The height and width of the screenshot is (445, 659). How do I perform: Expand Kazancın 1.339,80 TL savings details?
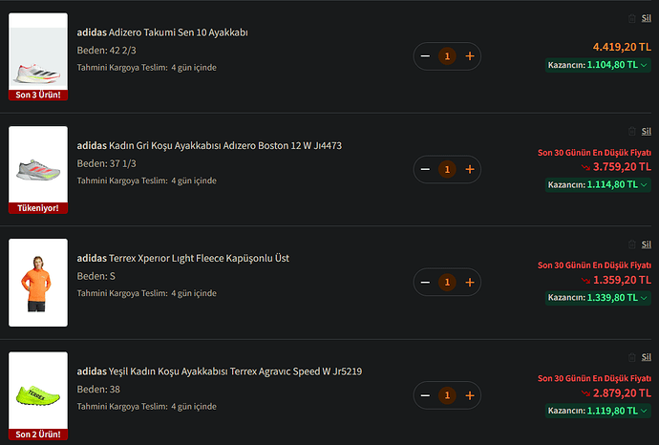click(645, 297)
